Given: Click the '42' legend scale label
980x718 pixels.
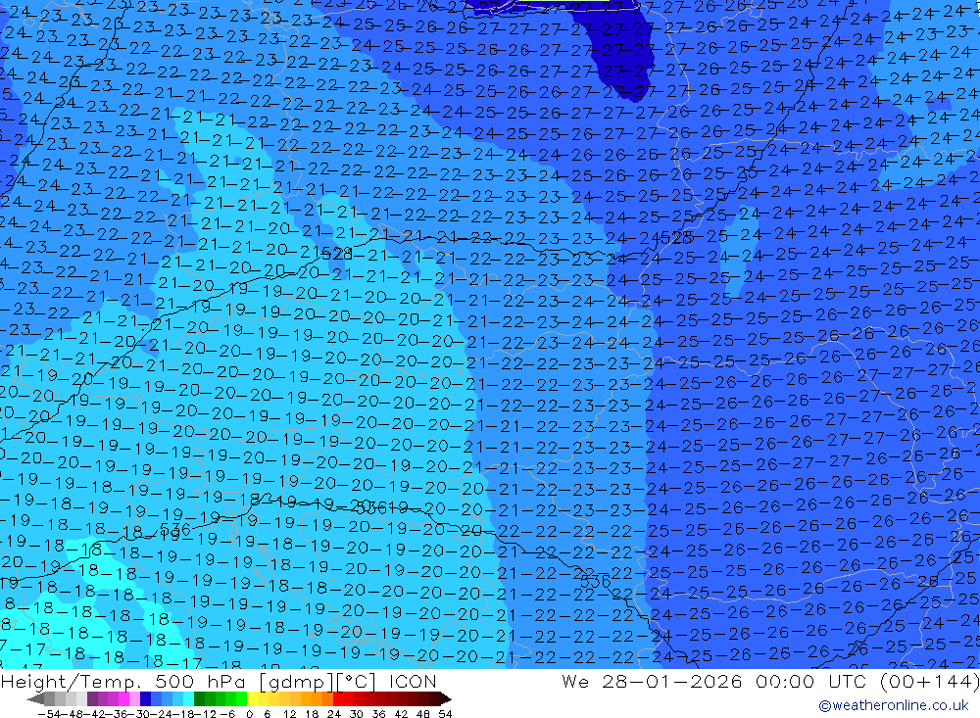Looking at the screenshot, I should 401,714.
